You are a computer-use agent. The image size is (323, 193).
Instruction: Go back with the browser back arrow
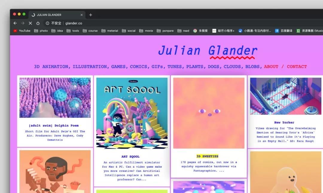pyautogui.click(x=15, y=23)
